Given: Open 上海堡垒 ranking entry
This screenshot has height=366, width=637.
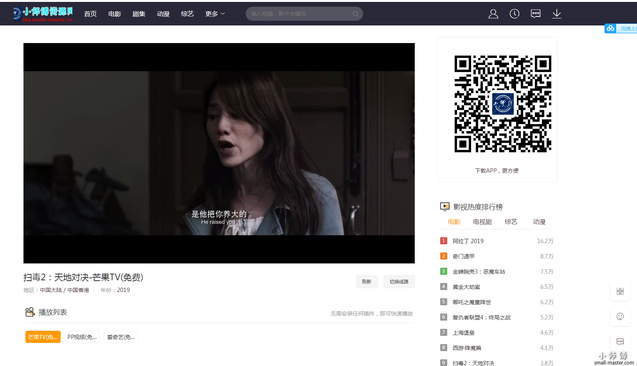Looking at the screenshot, I should click(x=464, y=333).
